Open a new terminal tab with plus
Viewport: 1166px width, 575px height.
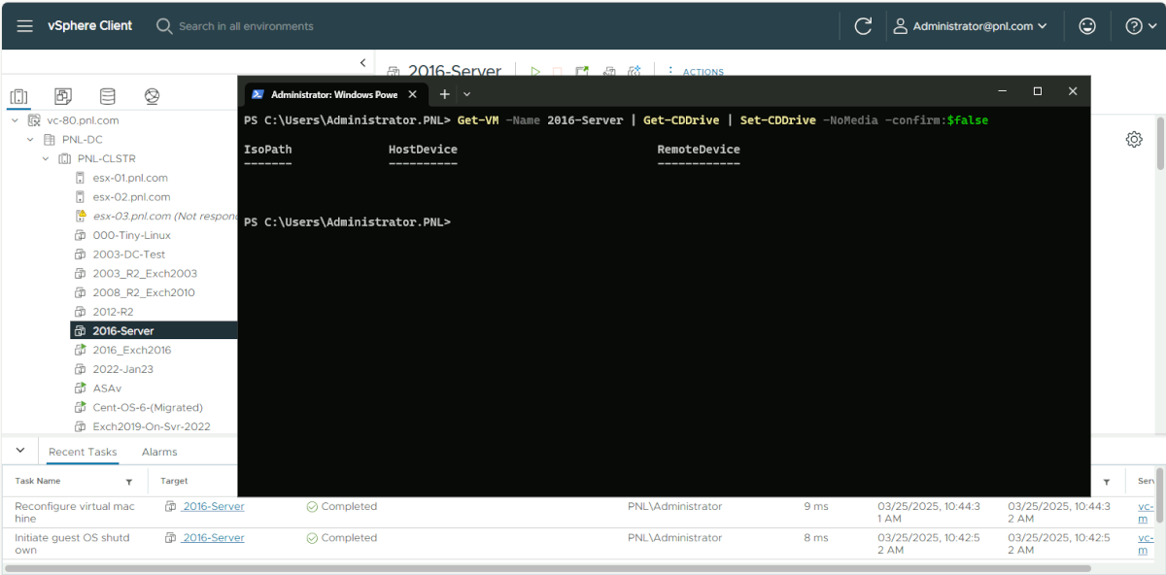click(444, 94)
